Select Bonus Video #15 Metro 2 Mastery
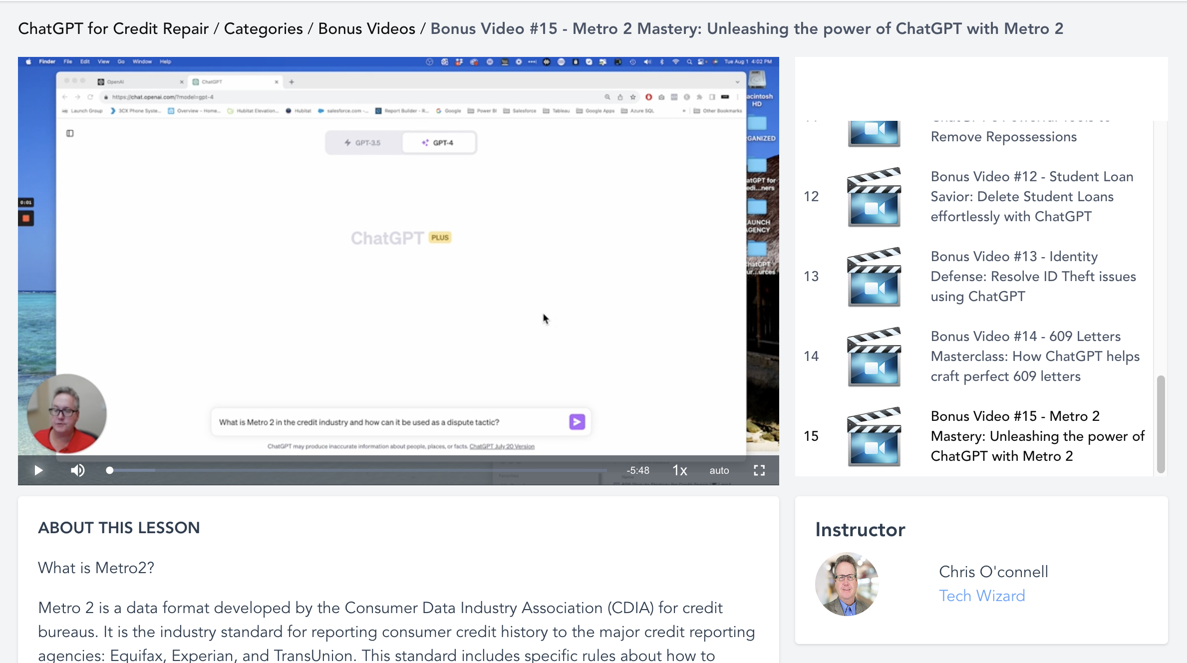1187x663 pixels. point(1038,436)
